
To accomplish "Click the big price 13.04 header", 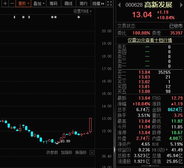I will coord(142,15).
